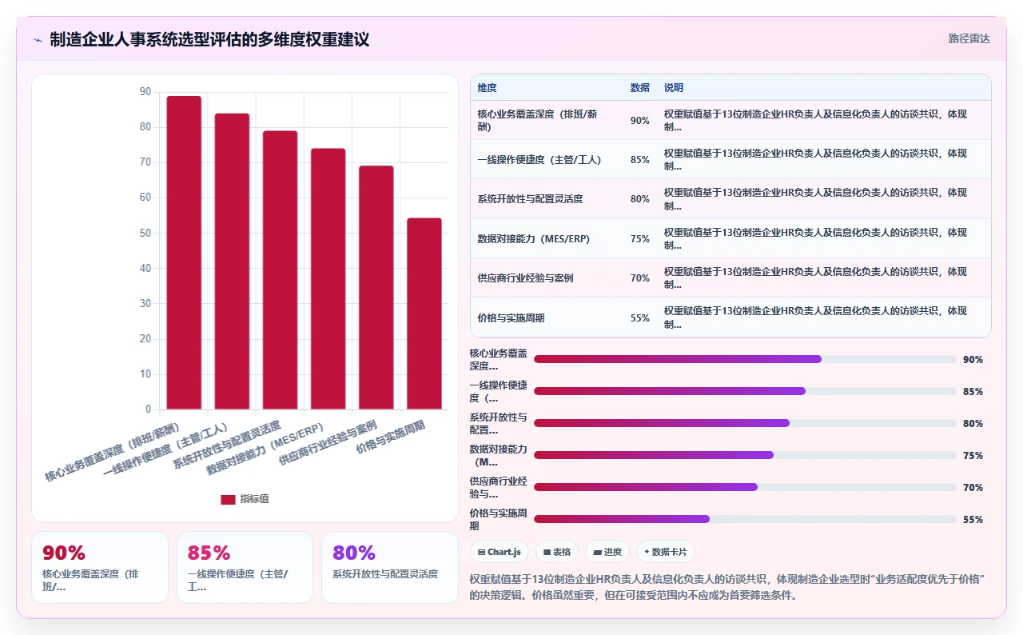Click the title icon beside the heading
Screen dimensions: 1023x635
tap(38, 39)
